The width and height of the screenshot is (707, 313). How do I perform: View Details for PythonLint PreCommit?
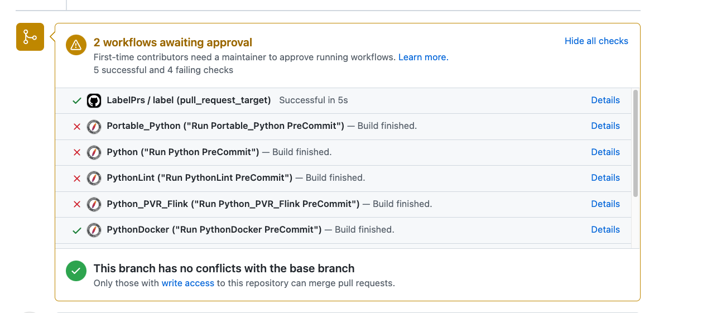tap(605, 177)
